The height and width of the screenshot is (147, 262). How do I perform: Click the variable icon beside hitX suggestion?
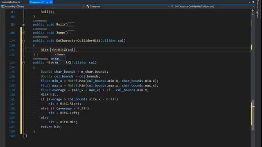(52, 59)
